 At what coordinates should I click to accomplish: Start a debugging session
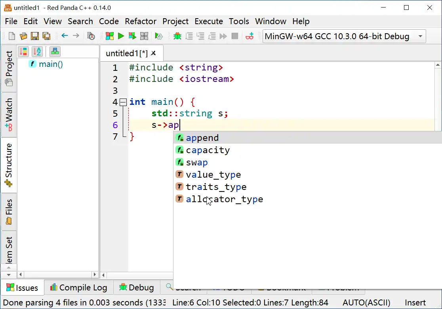(x=177, y=36)
